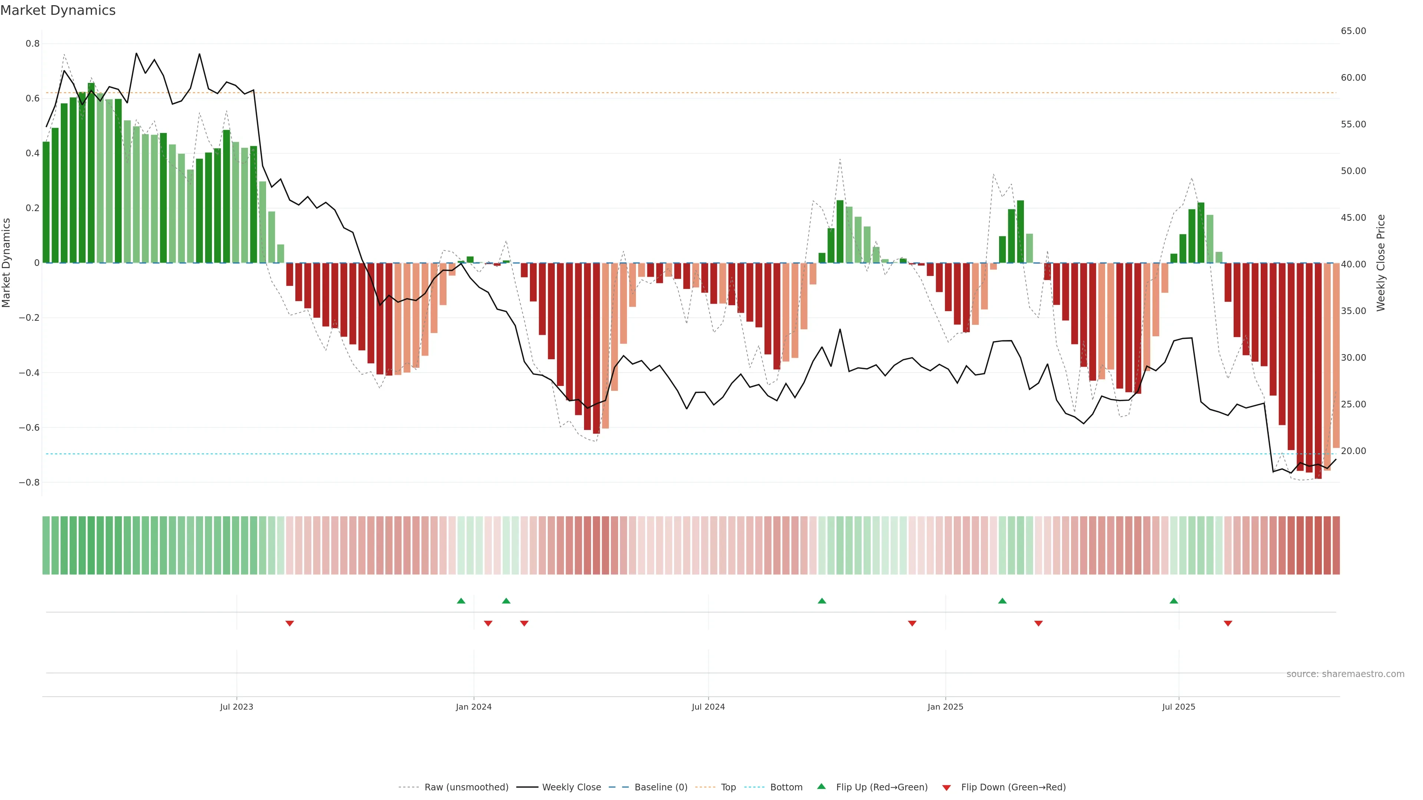This screenshot has height=800, width=1423.
Task: Click the Jul 2023 x-axis label
Action: pyautogui.click(x=236, y=707)
